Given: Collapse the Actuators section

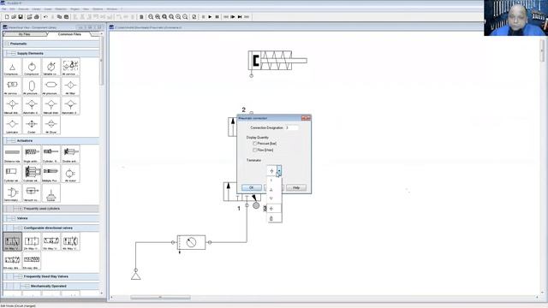Looking at the screenshot, I should [13, 140].
